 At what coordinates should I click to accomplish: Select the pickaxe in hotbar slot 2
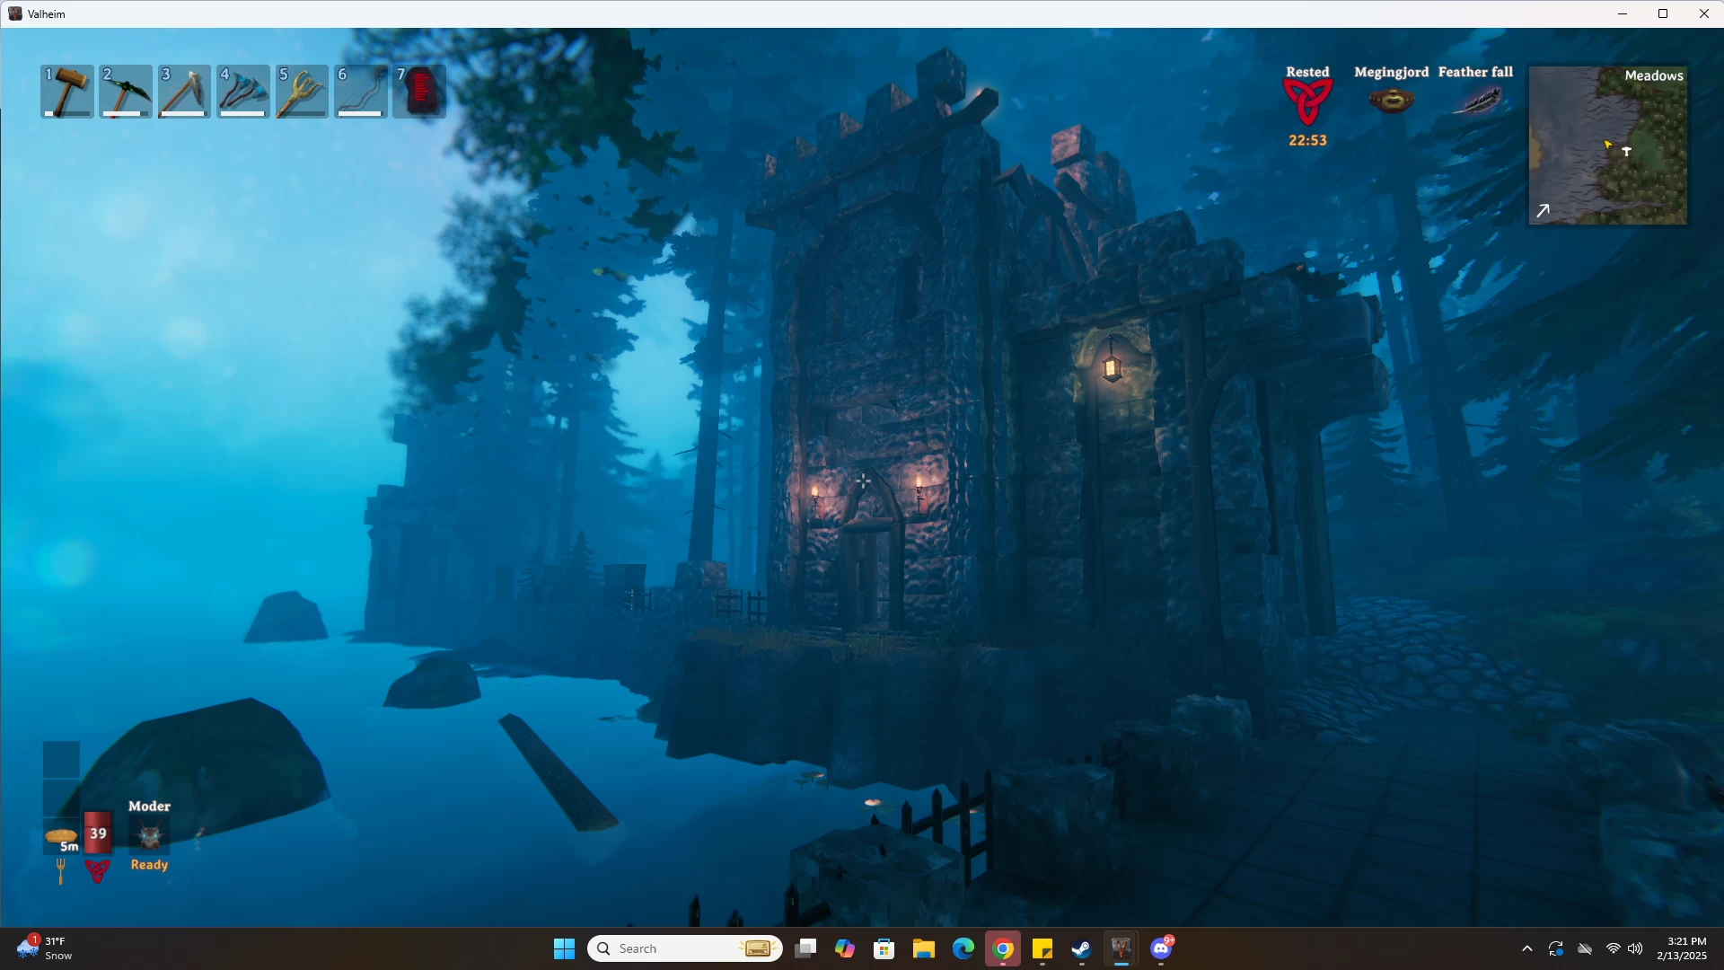(126, 91)
